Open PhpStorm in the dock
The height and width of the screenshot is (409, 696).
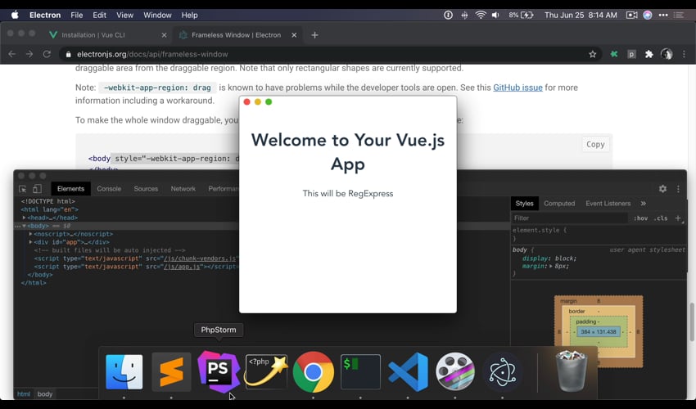[x=219, y=371]
